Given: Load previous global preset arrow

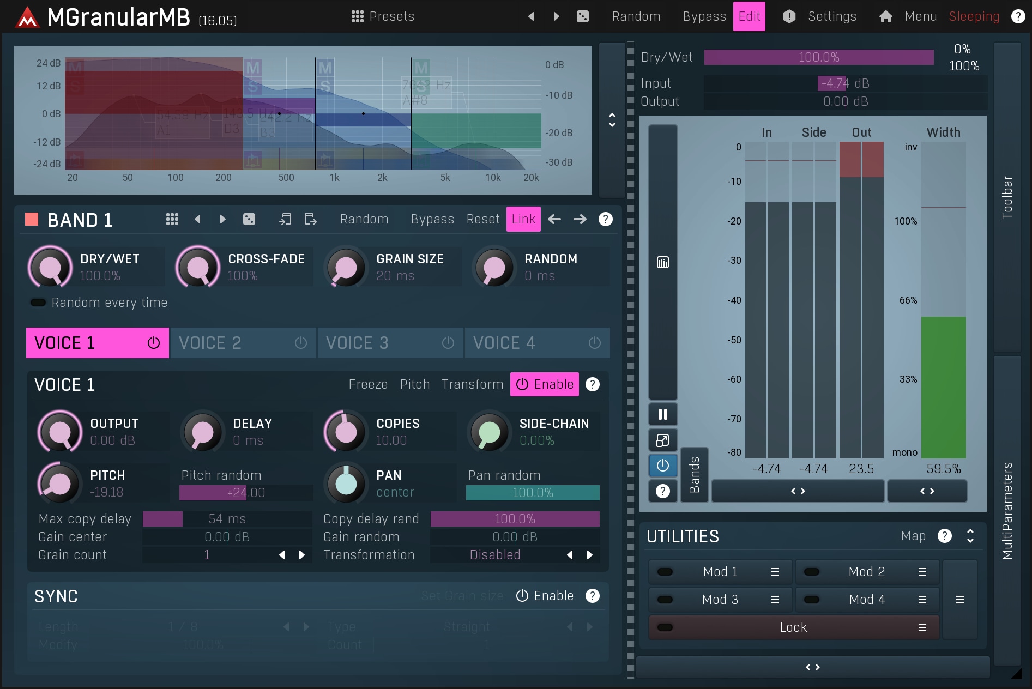Looking at the screenshot, I should 531,16.
